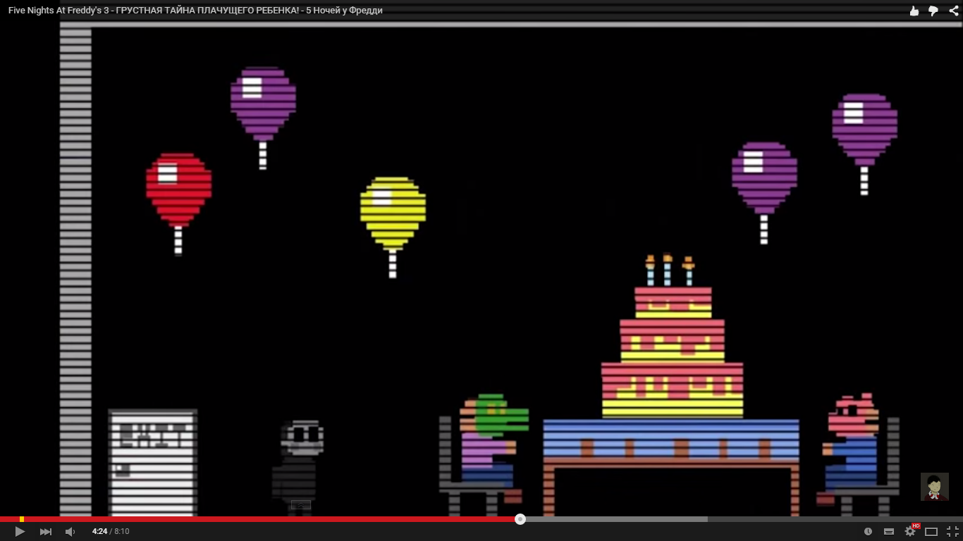Add video to Watch Later
This screenshot has height=541, width=963.
pos(868,532)
